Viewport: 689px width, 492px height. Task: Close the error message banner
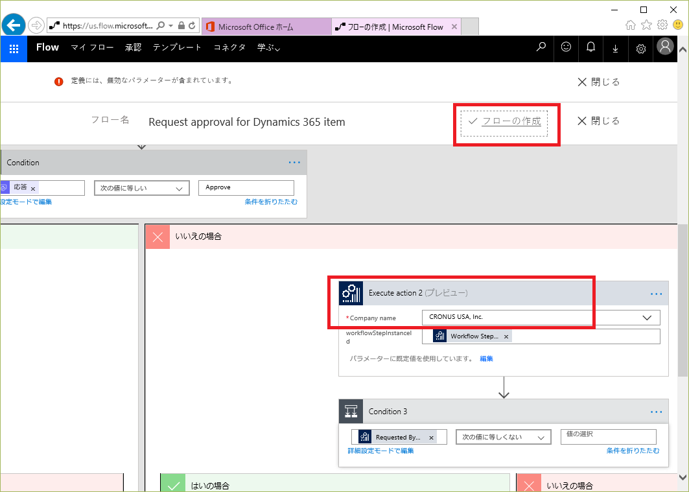click(x=598, y=82)
